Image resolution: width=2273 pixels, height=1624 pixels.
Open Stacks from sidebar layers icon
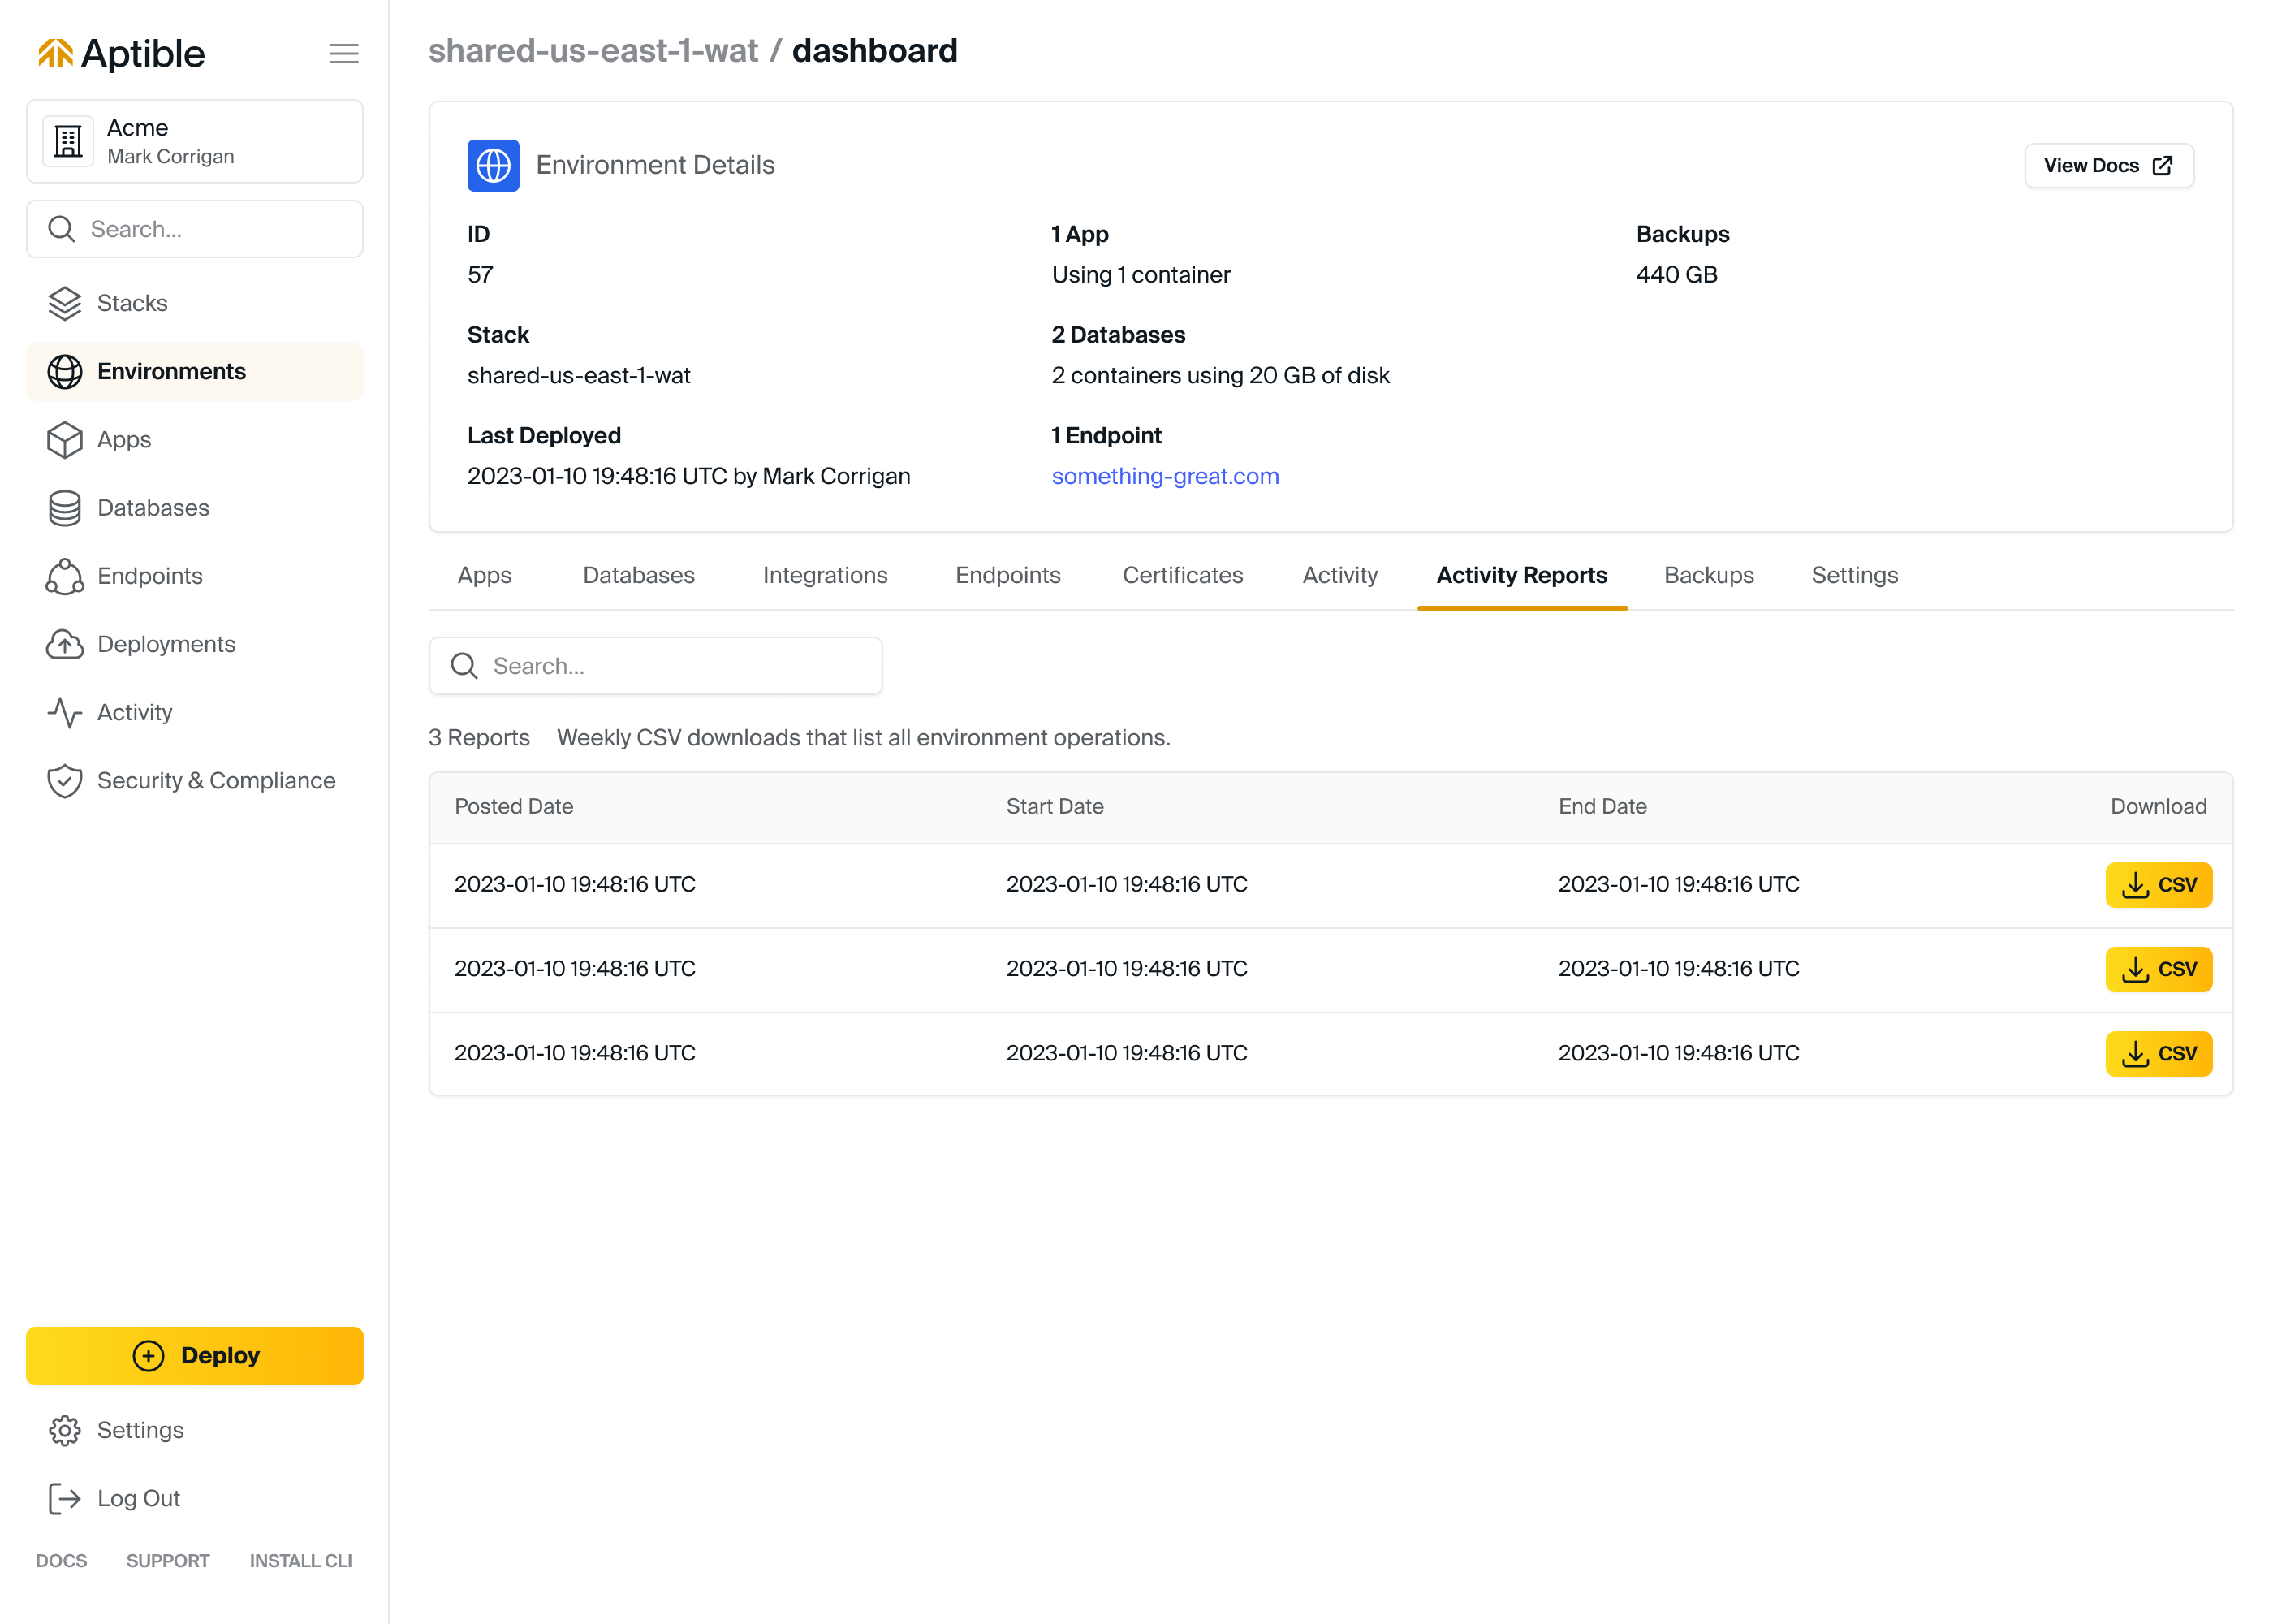[x=65, y=303]
